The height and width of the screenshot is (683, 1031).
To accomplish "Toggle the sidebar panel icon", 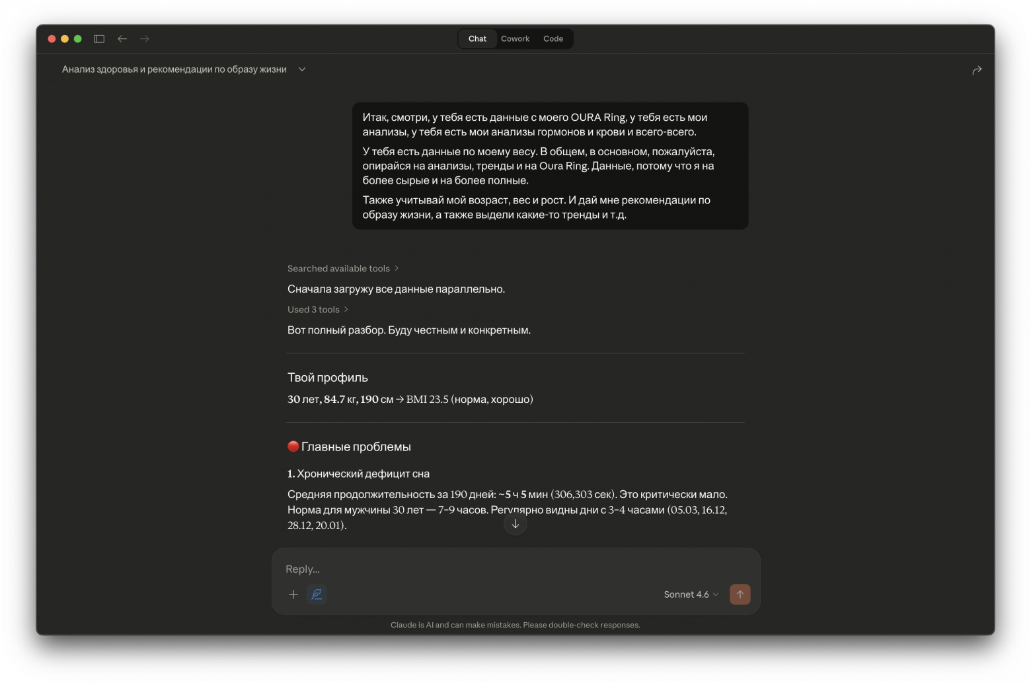I will (99, 39).
